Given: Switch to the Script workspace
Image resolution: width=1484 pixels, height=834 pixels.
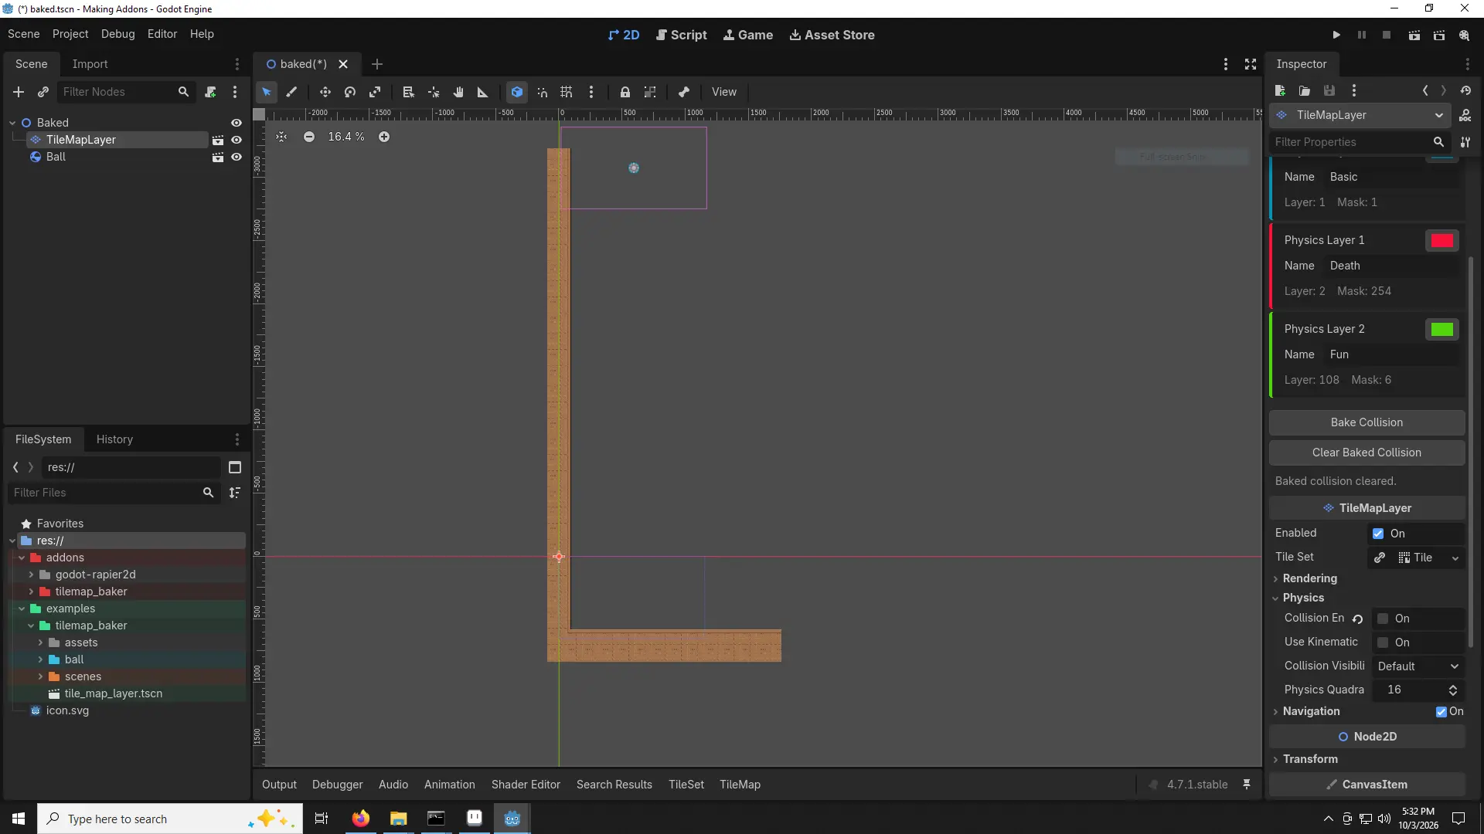Looking at the screenshot, I should tap(681, 35).
